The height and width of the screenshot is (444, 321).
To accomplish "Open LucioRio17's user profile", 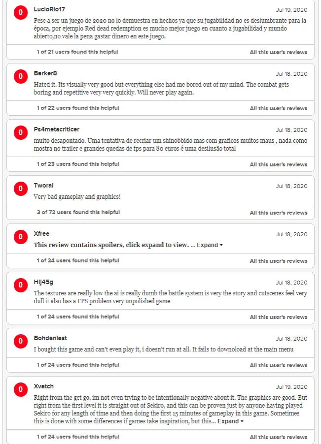I will tap(49, 9).
